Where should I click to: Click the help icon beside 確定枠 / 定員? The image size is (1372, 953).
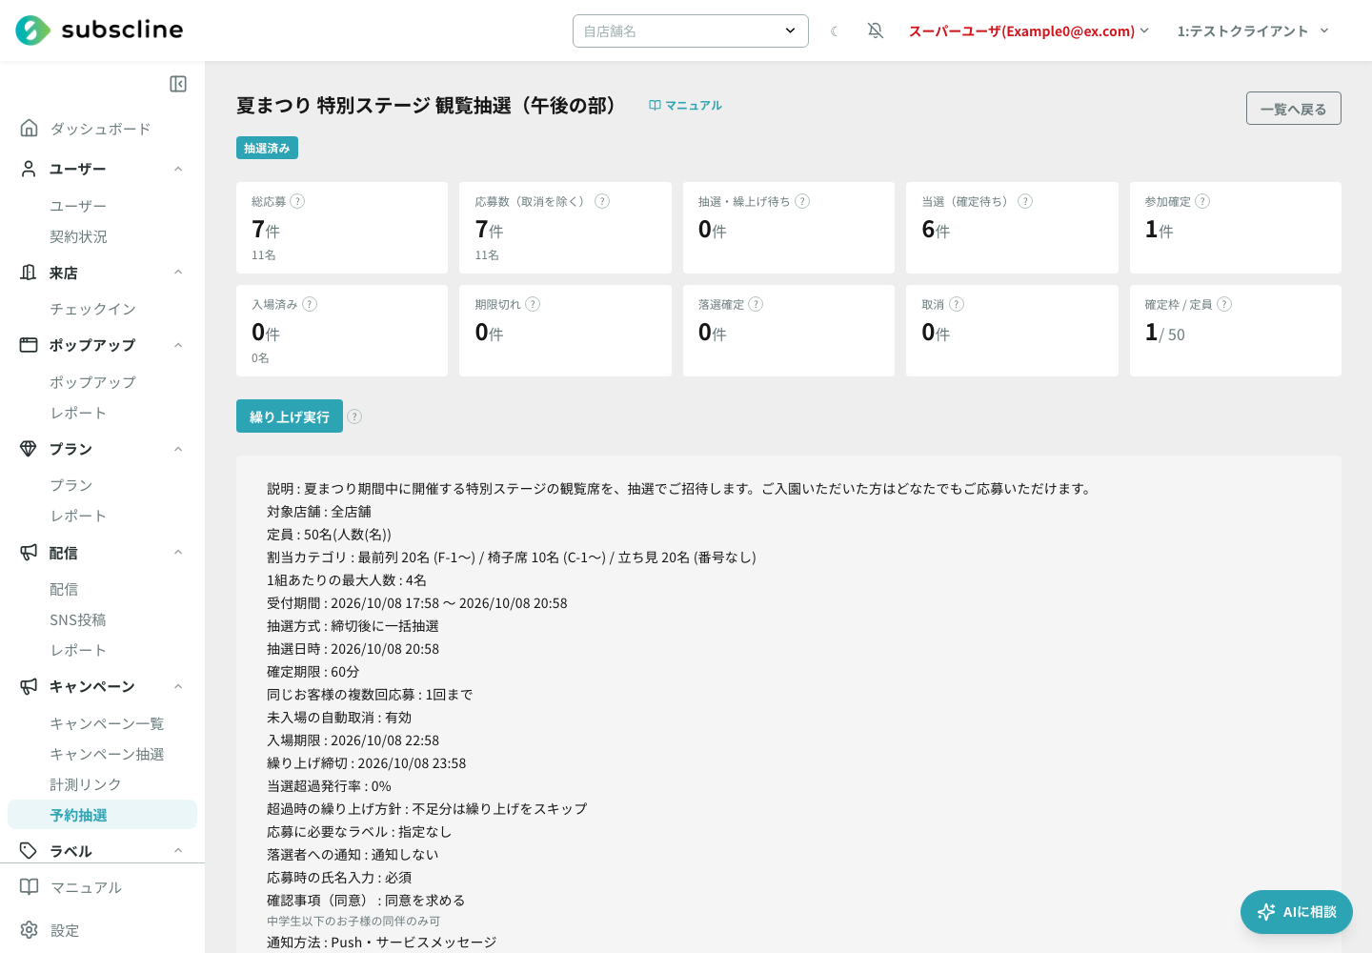pos(1224,304)
